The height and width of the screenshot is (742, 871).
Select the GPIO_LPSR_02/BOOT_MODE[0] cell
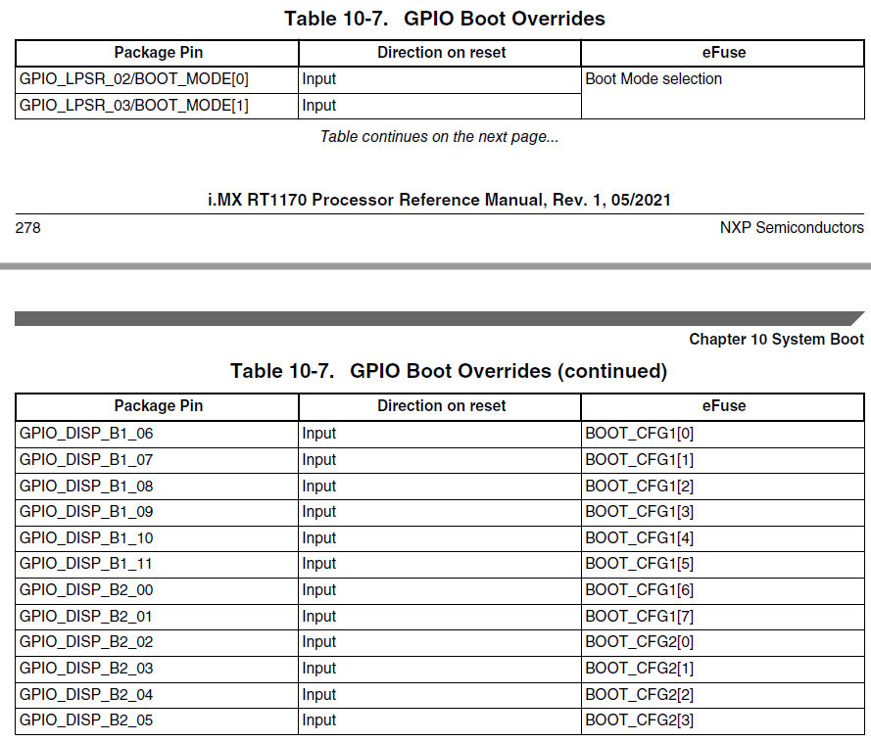pyautogui.click(x=157, y=79)
